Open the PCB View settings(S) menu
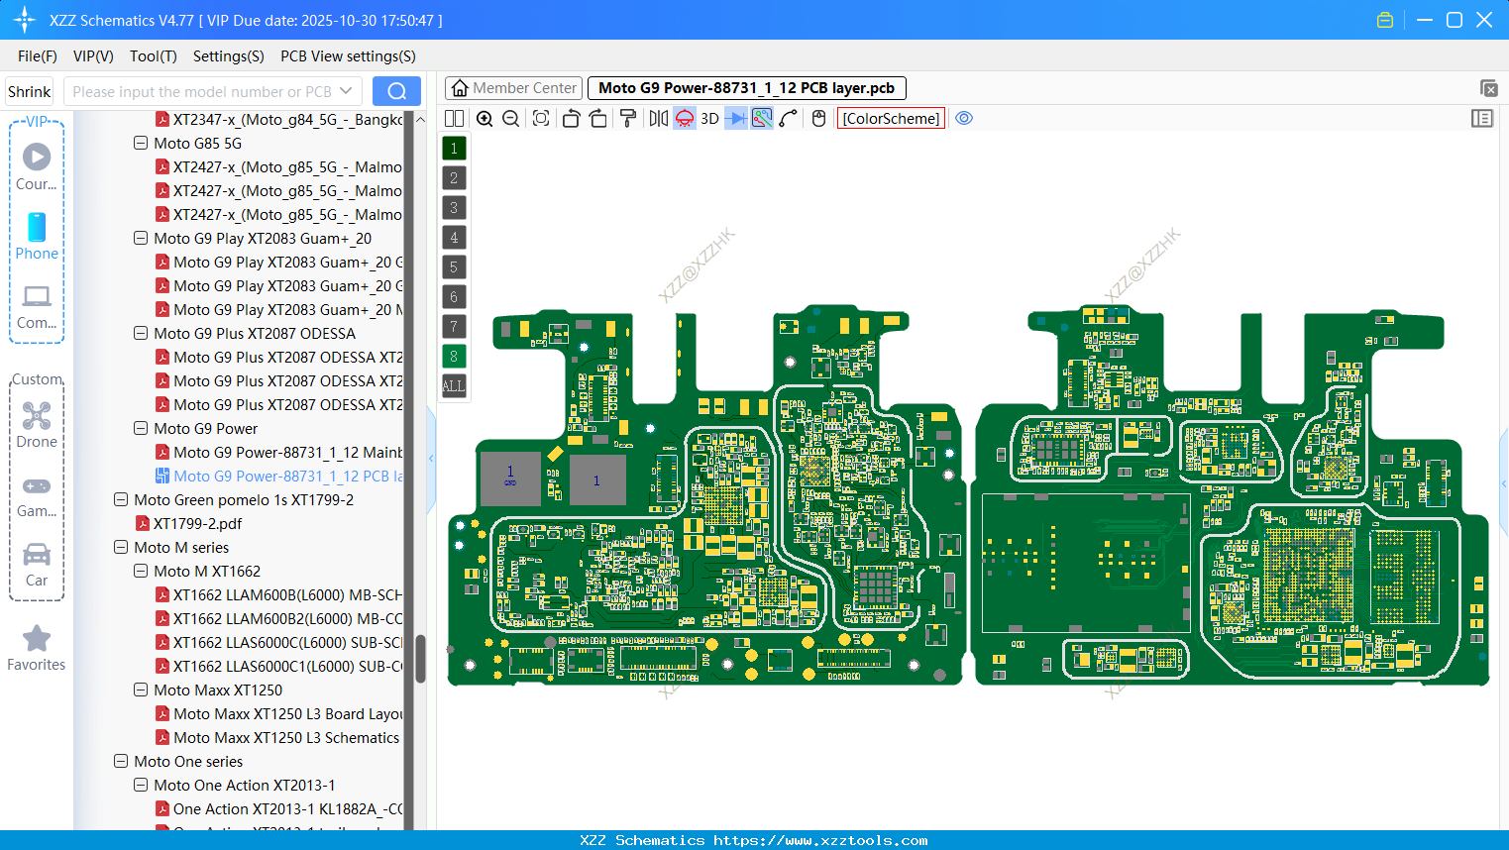 tap(348, 56)
